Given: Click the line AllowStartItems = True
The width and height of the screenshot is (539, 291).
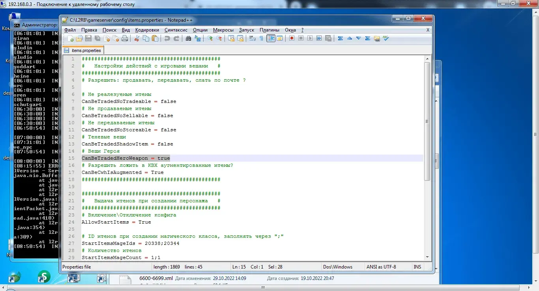Looking at the screenshot, I should click(116, 222).
